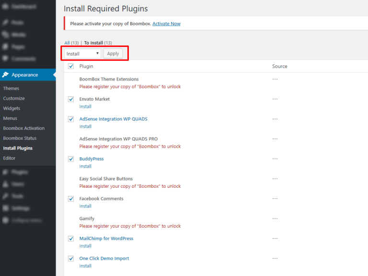The height and width of the screenshot is (276, 368).
Task: Open the Plugins plug icon
Action: pos(5,172)
